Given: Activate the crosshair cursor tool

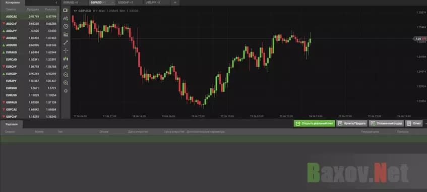Looking at the screenshot, I should click(66, 51).
